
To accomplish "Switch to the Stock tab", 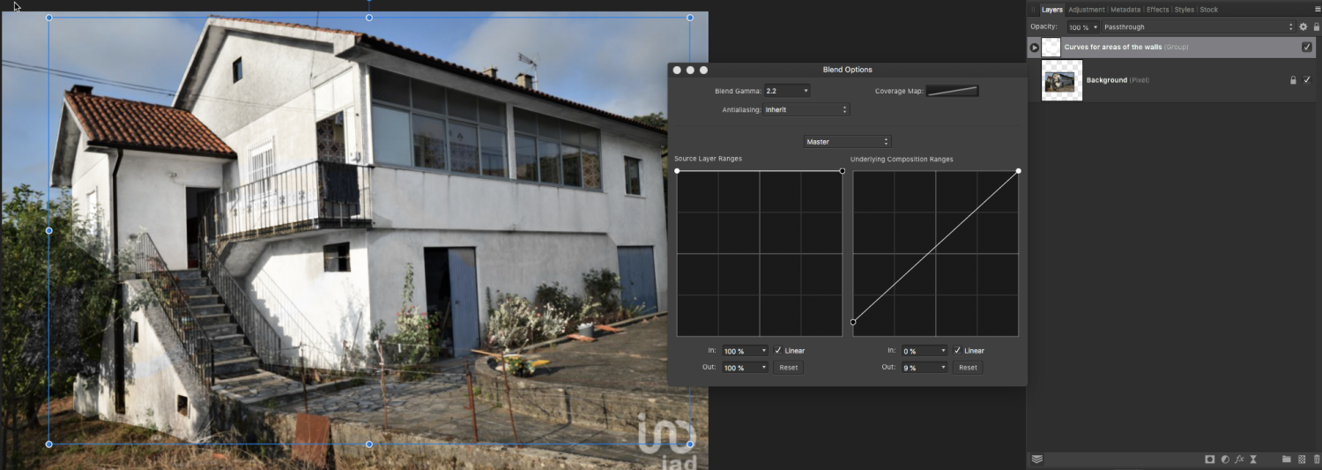I will [x=1209, y=10].
